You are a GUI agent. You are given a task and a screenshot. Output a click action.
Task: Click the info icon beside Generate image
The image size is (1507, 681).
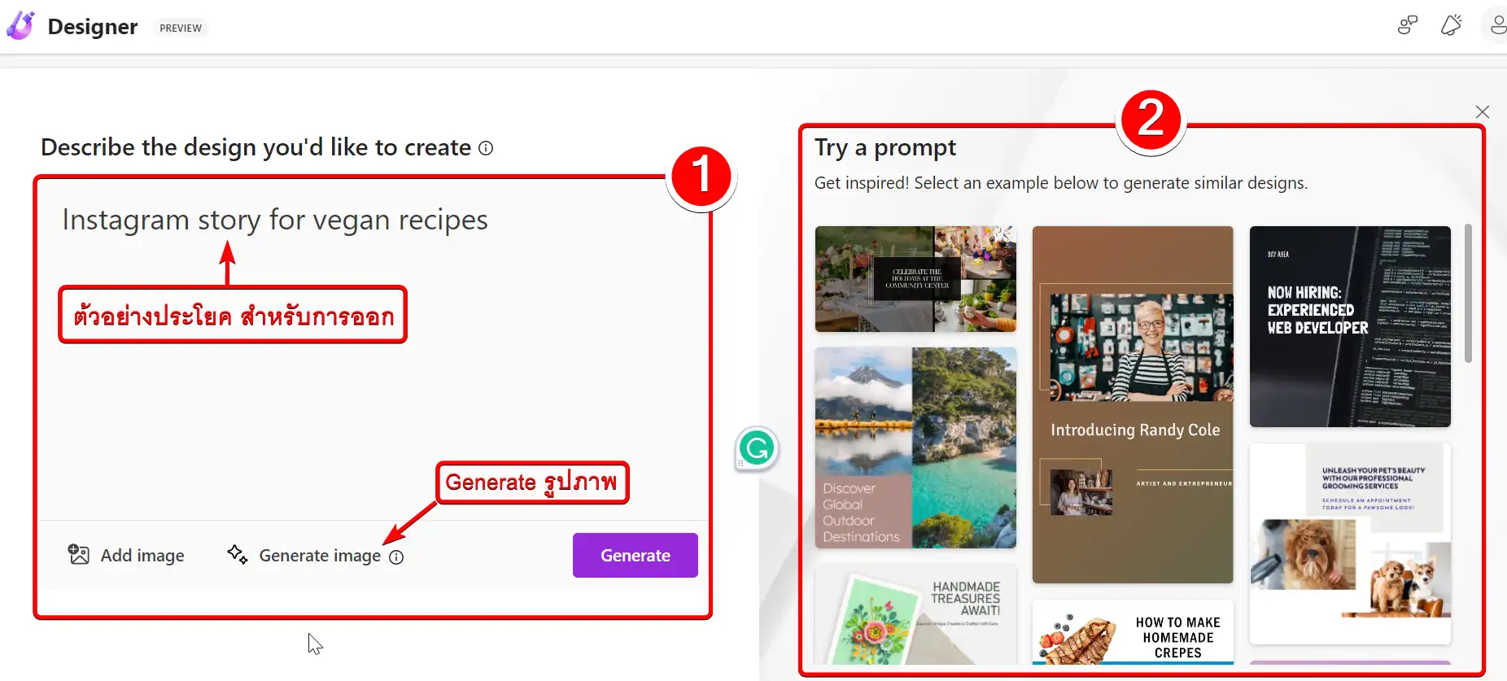[x=396, y=557]
